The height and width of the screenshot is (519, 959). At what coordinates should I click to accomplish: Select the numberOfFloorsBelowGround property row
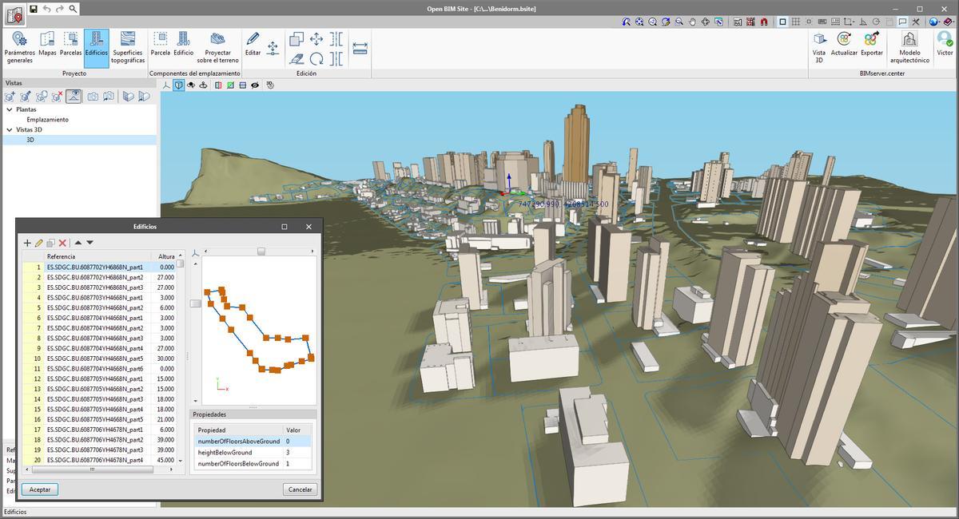(240, 463)
